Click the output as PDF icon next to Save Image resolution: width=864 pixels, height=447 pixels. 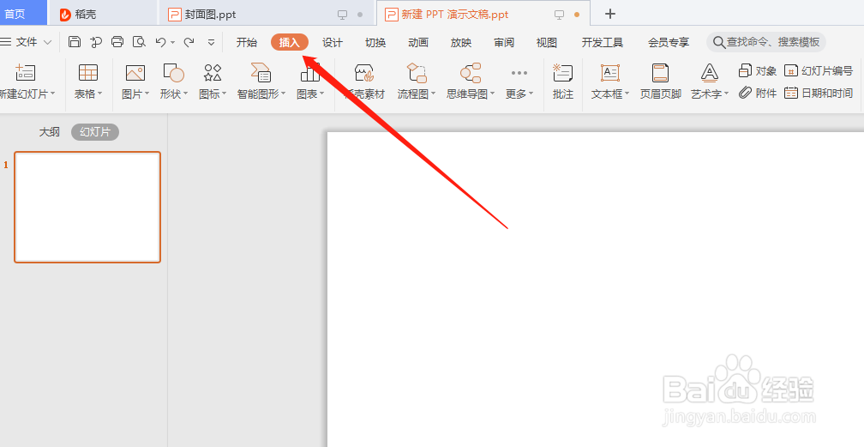pos(96,42)
